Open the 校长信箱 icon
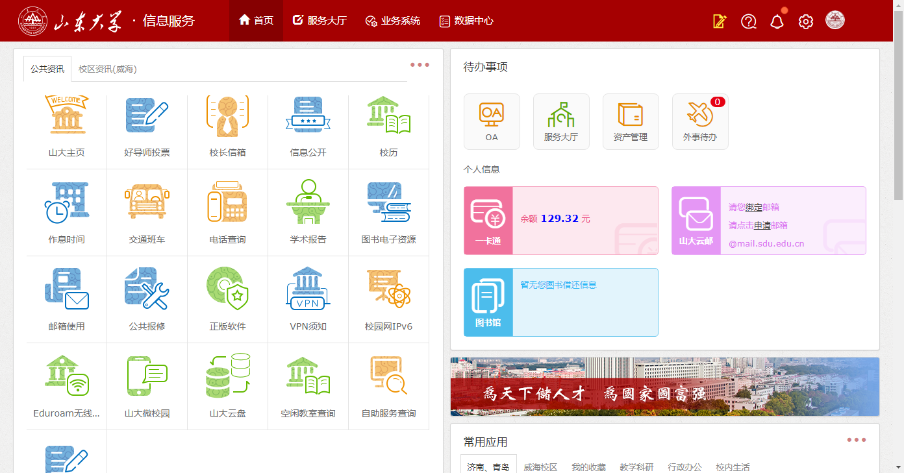 (x=227, y=117)
